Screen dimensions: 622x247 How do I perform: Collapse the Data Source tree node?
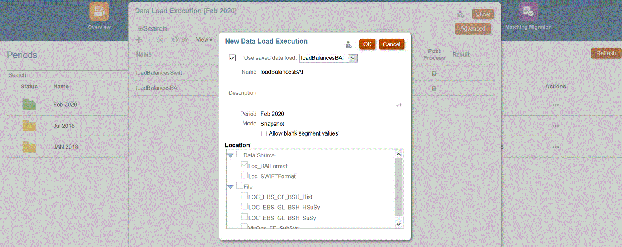point(231,155)
